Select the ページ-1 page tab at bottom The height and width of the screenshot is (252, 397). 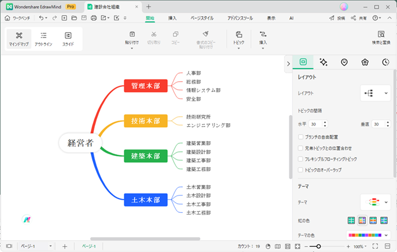[x=89, y=246]
